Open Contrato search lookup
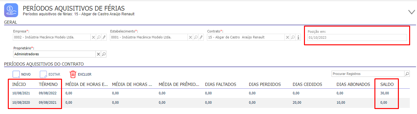 pyautogui.click(x=293, y=37)
